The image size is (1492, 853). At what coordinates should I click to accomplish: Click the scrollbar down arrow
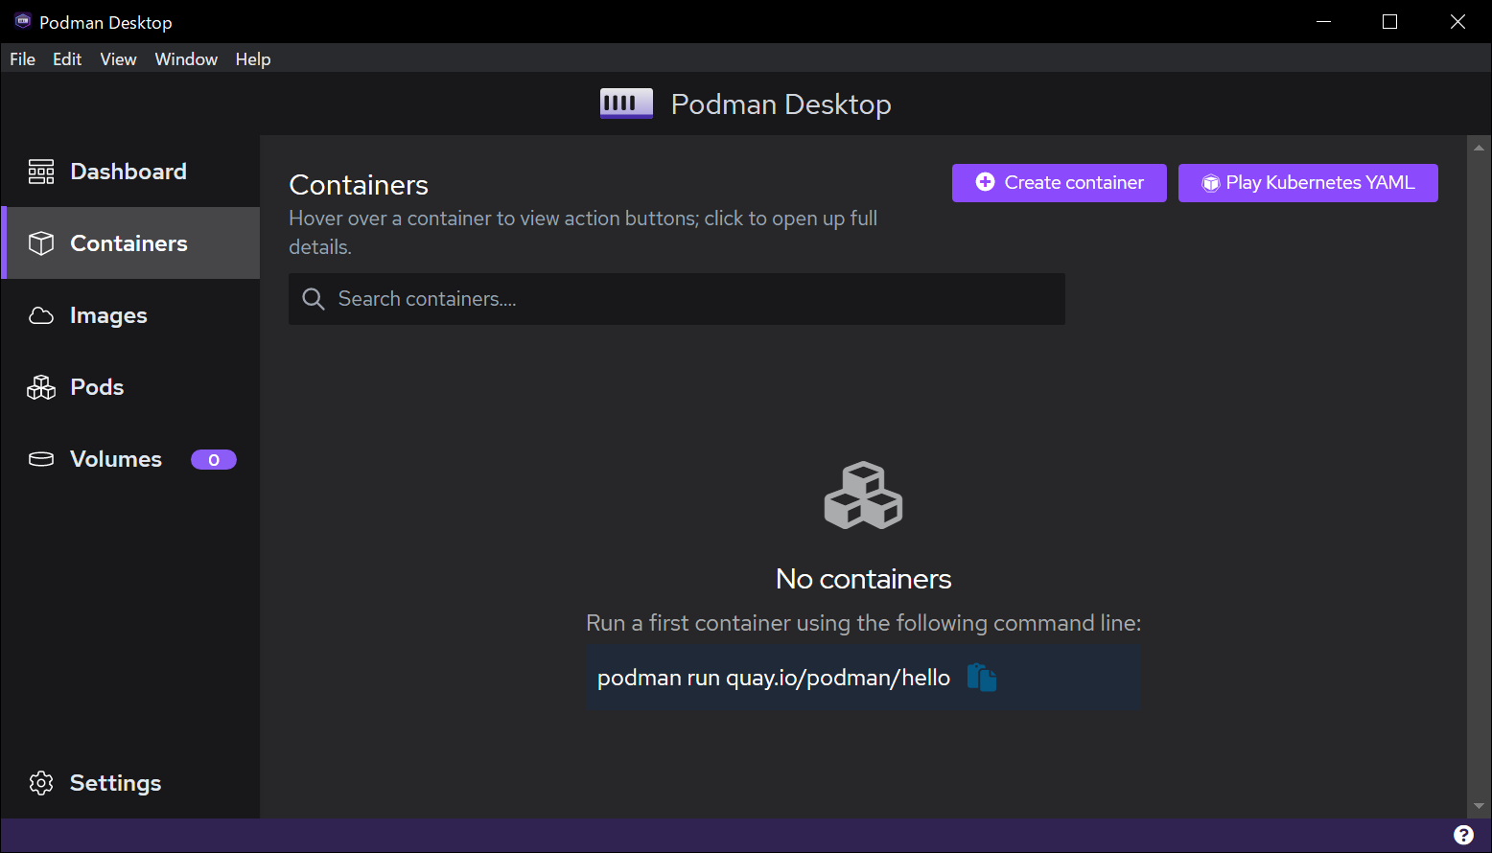[x=1479, y=806]
